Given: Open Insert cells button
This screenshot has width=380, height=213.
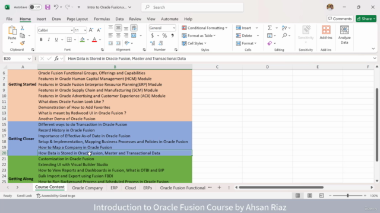Looking at the screenshot, I should 243,28.
